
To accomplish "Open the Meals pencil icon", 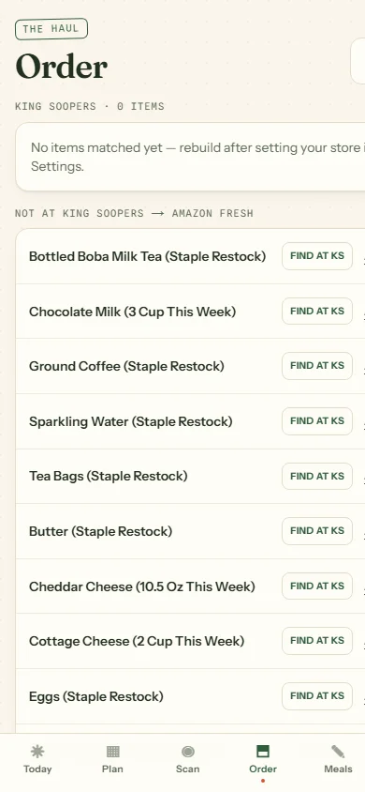I will (x=338, y=752).
